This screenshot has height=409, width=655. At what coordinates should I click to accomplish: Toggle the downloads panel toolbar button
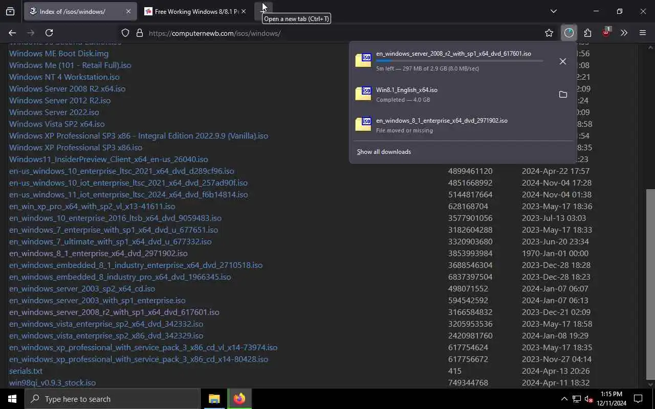(569, 33)
